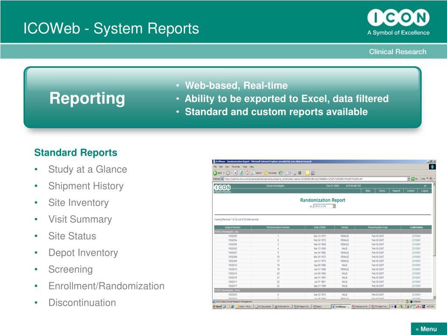Click the Randomization Date column header
Viewport: 447px width, 335px height.
pos(378,227)
